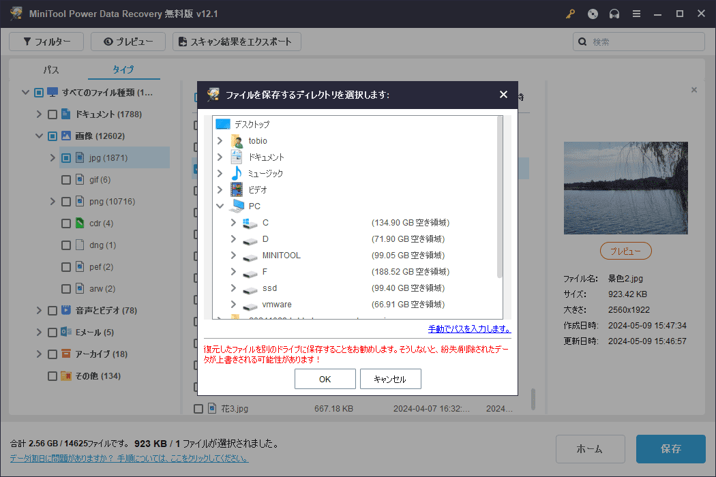
Task: Click the disc icon in title bar
Action: coord(593,14)
